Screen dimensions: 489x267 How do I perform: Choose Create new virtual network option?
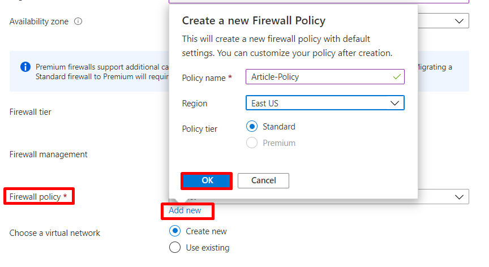pos(175,231)
